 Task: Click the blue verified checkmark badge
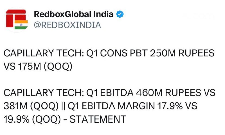tap(120, 14)
